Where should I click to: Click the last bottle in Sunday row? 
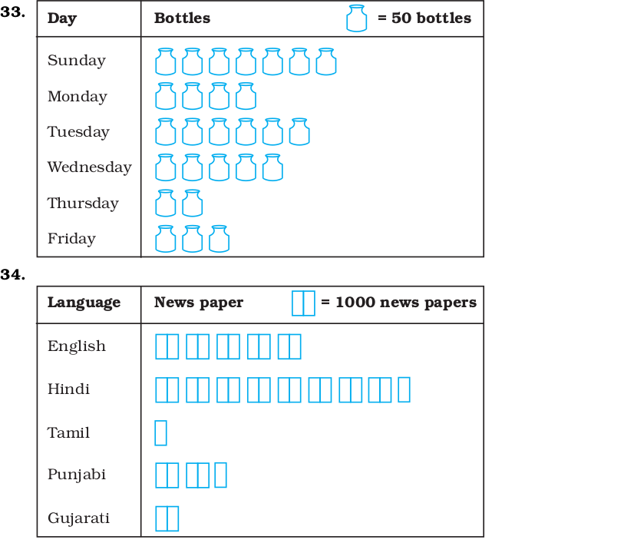pos(326,61)
